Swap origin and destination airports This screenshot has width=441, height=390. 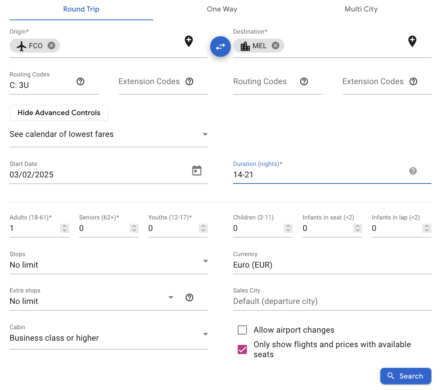[x=220, y=47]
